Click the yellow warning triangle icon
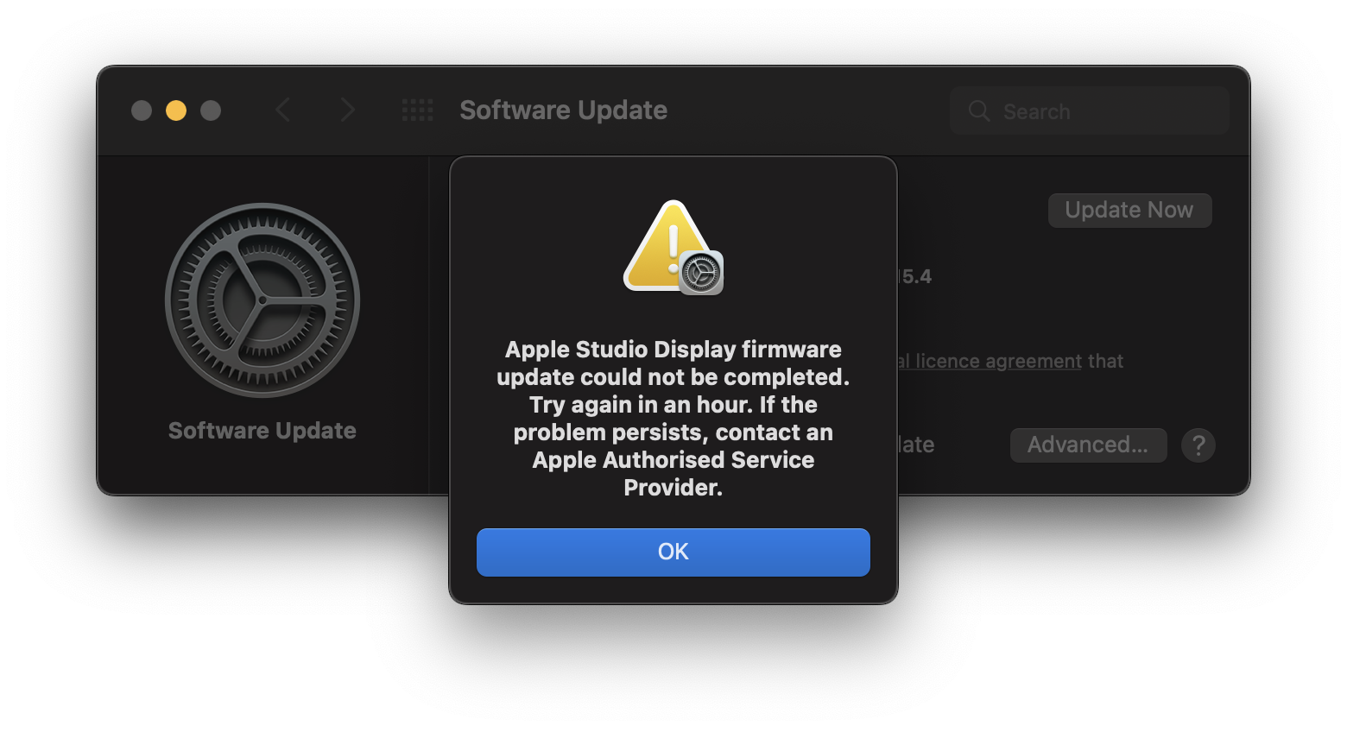This screenshot has width=1347, height=732. pyautogui.click(x=661, y=246)
